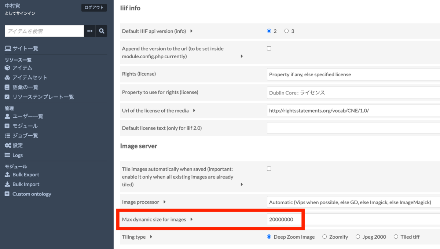Click the search magnifier icon button
Screen dimensions: 440x249
tap(102, 31)
